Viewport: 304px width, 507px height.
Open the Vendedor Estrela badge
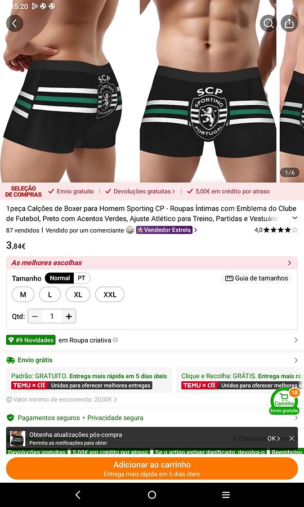point(164,230)
